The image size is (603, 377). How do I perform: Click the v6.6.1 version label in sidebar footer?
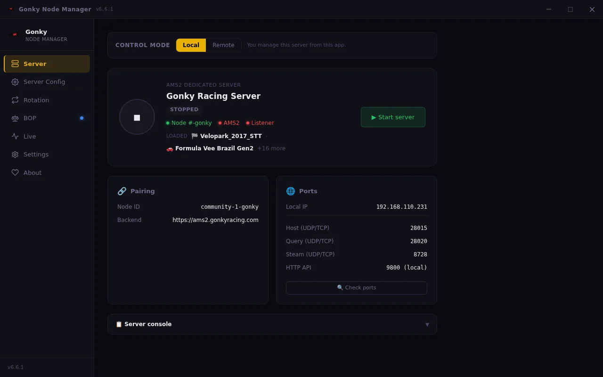[x=16, y=367]
